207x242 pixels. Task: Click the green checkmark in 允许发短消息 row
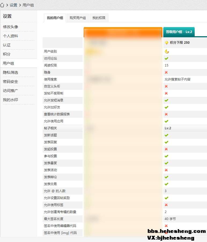(x=166, y=100)
